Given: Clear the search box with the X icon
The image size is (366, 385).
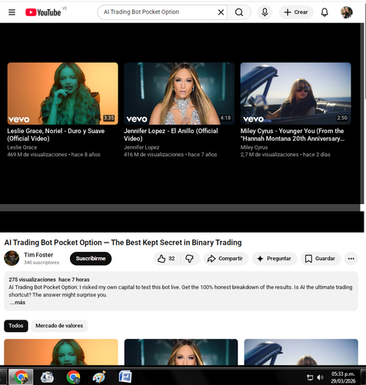Looking at the screenshot, I should point(221,12).
